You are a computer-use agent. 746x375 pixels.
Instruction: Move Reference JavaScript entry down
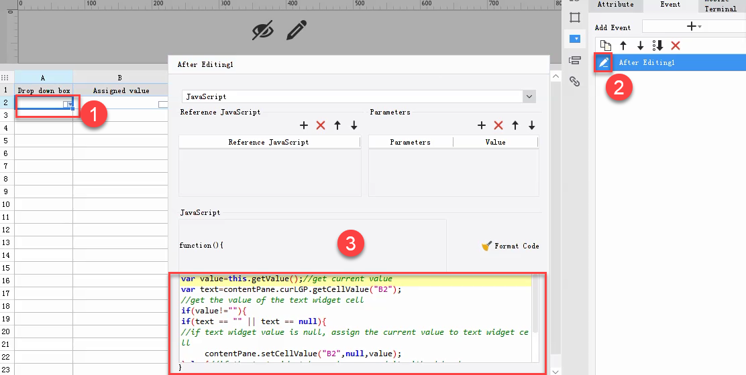pyautogui.click(x=354, y=125)
